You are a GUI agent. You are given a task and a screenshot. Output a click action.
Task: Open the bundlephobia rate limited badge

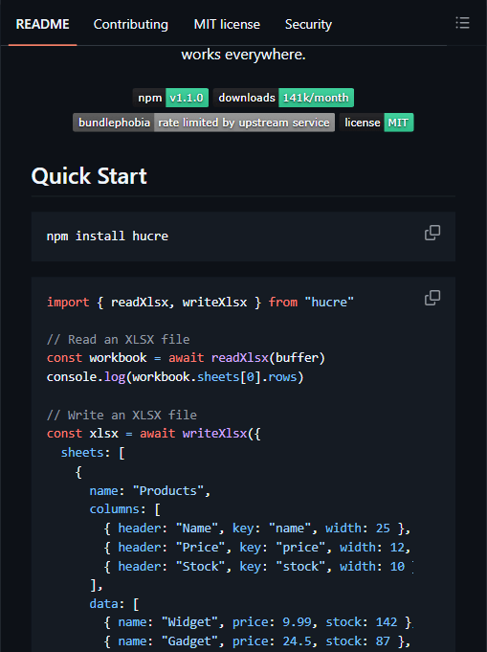pos(204,123)
